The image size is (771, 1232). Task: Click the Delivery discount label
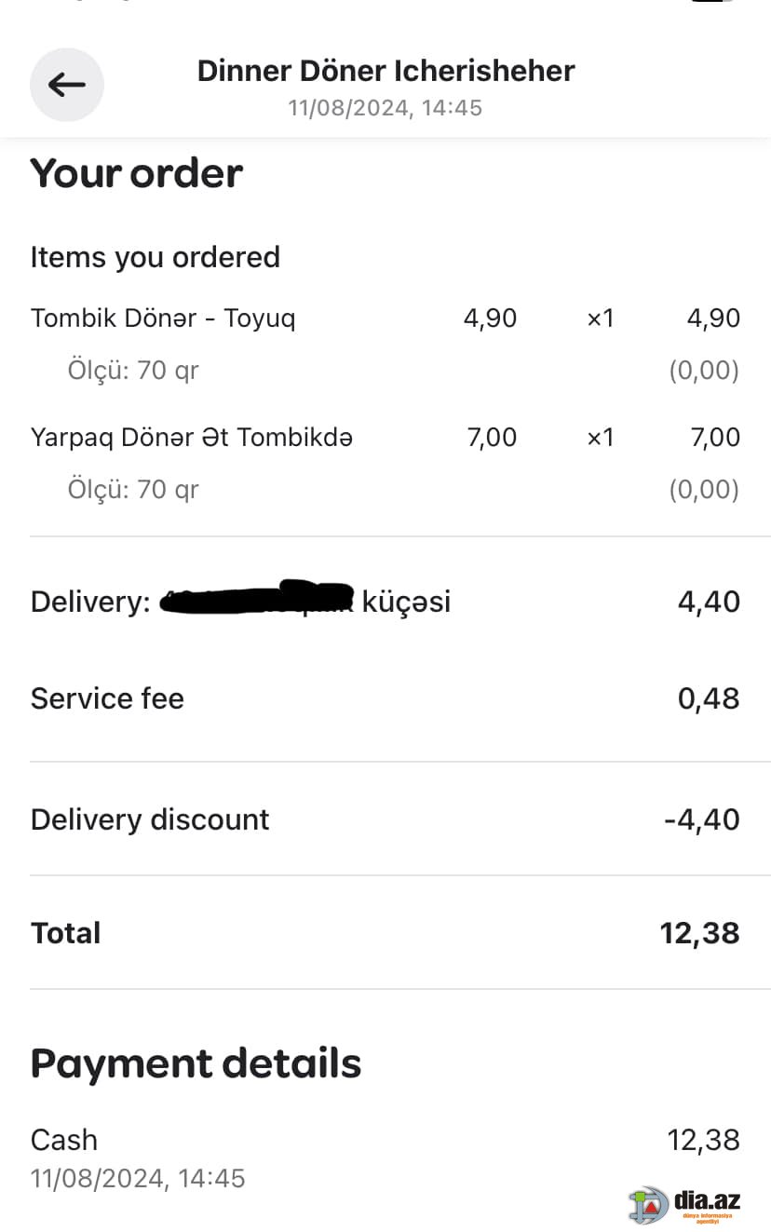pos(150,819)
